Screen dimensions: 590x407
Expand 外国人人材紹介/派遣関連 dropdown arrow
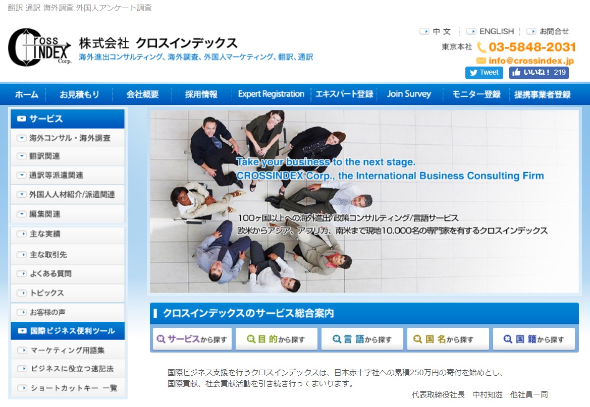[21, 194]
